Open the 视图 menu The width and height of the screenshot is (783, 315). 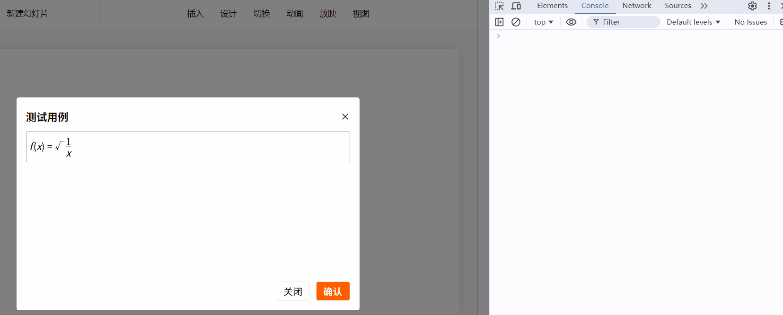click(x=361, y=14)
